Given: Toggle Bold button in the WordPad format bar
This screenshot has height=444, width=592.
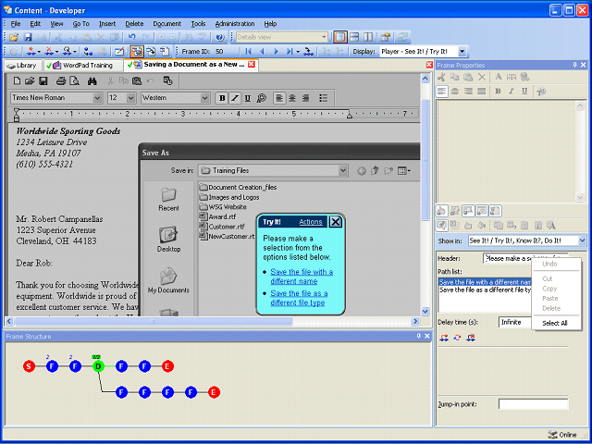Looking at the screenshot, I should [x=222, y=98].
